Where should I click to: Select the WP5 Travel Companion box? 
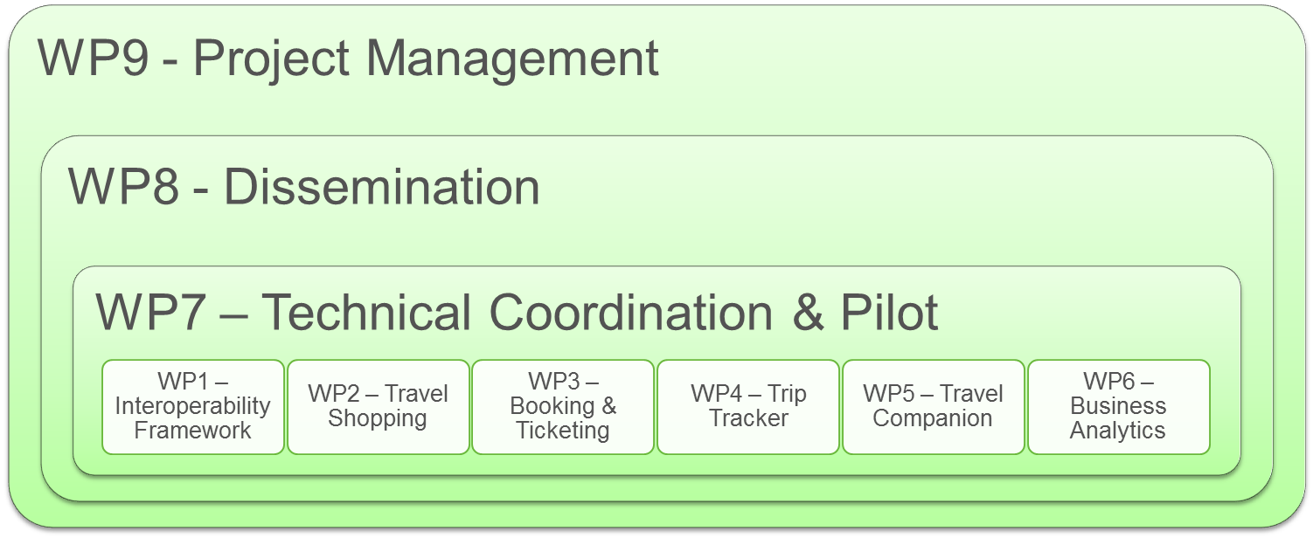coord(934,407)
